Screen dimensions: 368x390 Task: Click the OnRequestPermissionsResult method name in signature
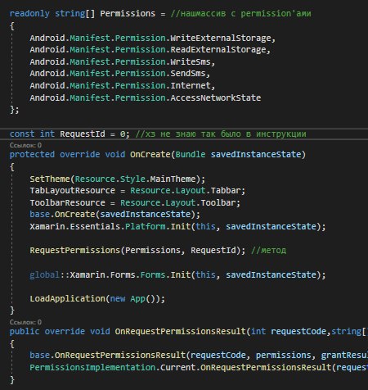click(x=180, y=331)
